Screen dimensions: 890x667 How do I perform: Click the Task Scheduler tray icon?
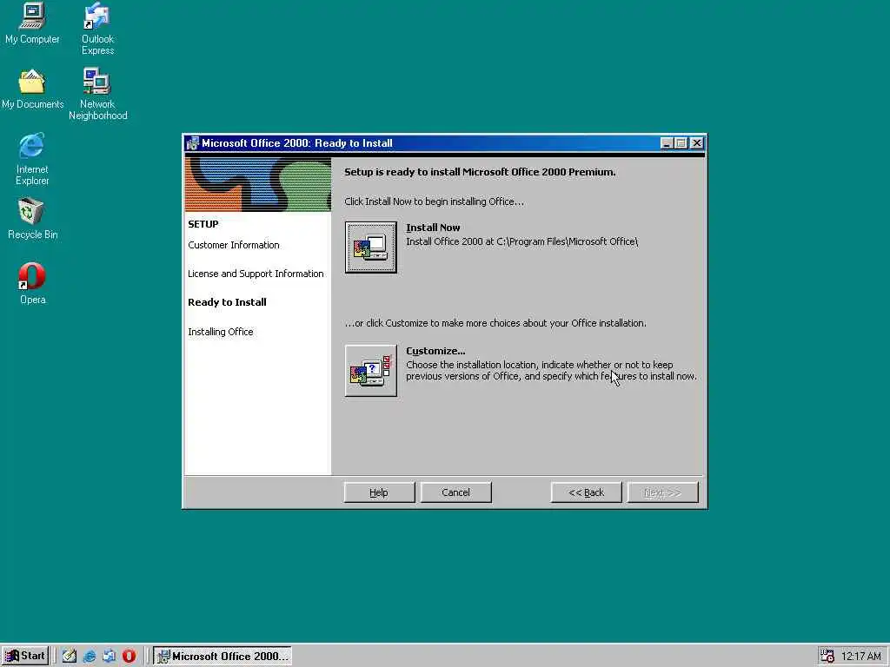(827, 656)
